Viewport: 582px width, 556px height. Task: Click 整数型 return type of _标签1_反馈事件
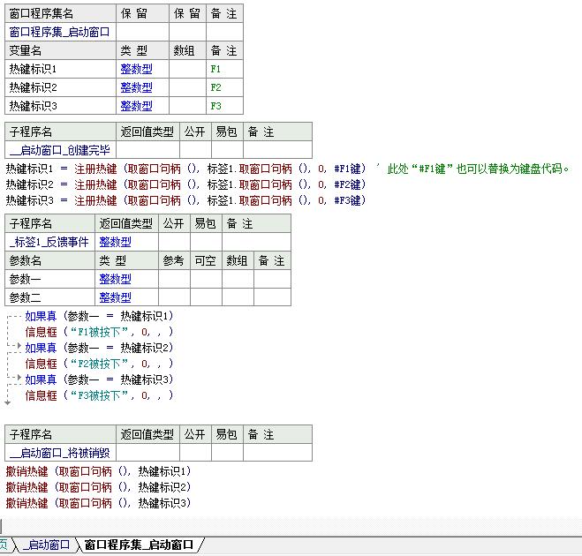[x=115, y=242]
